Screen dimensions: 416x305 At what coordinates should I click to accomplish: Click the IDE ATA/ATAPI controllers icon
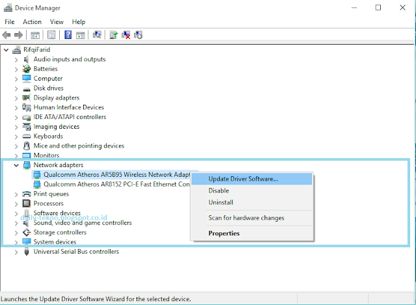click(x=27, y=117)
